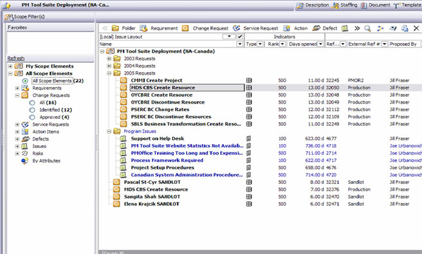Image resolution: width=422 pixels, height=254 pixels.
Task: Open the Days opened column dropdown
Action: 320,44
